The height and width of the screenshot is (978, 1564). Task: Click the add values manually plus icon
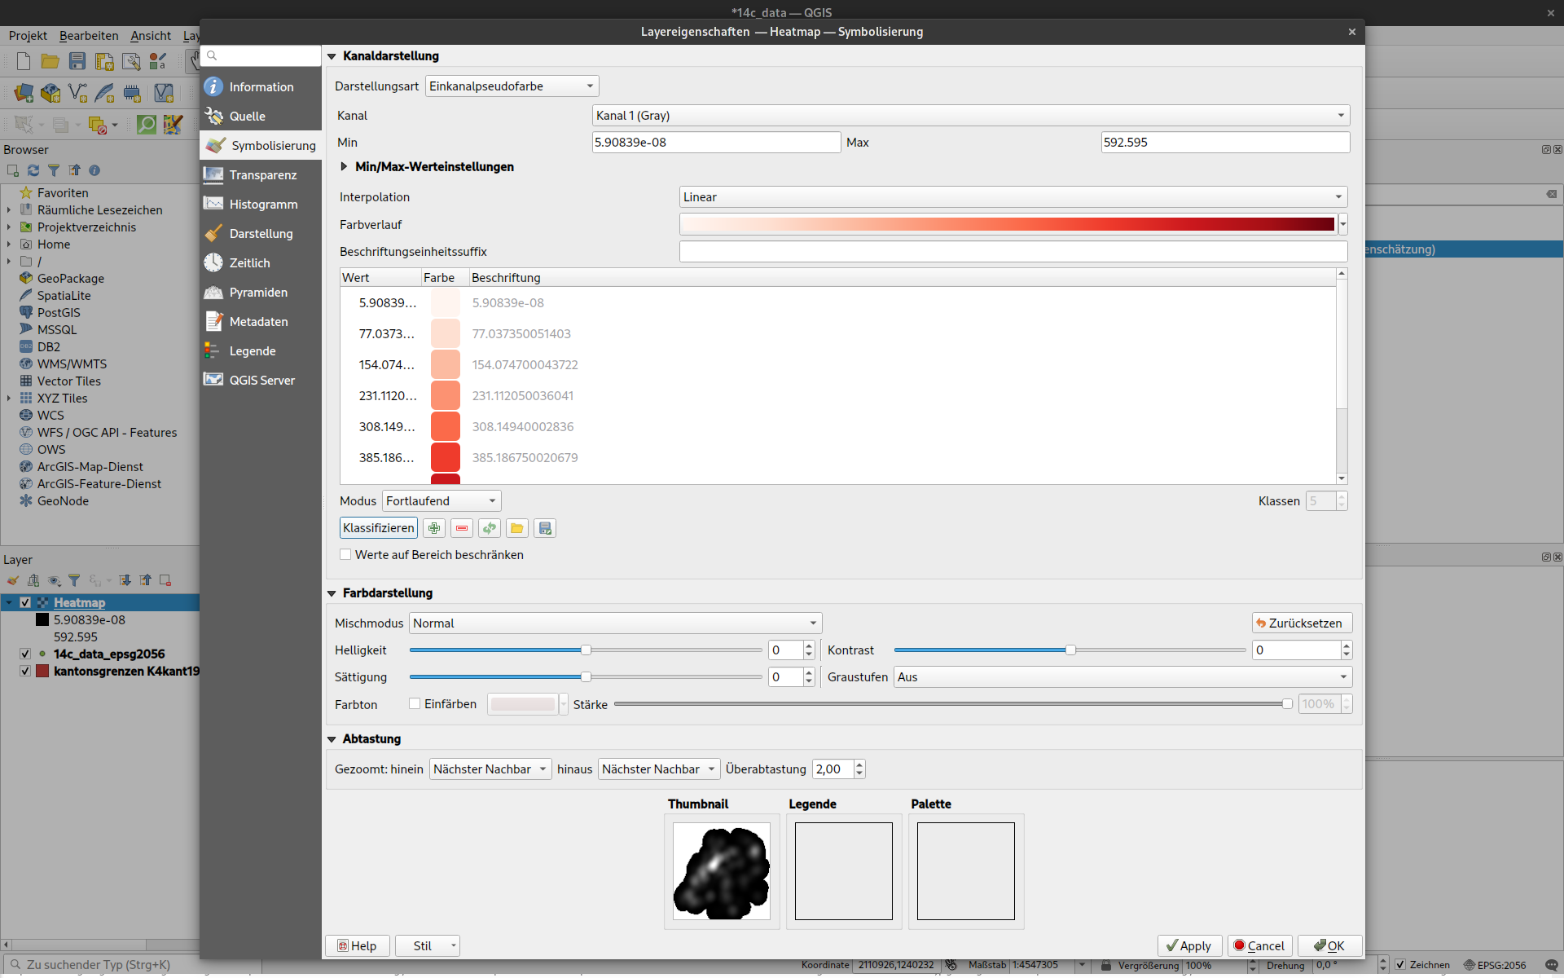point(434,528)
